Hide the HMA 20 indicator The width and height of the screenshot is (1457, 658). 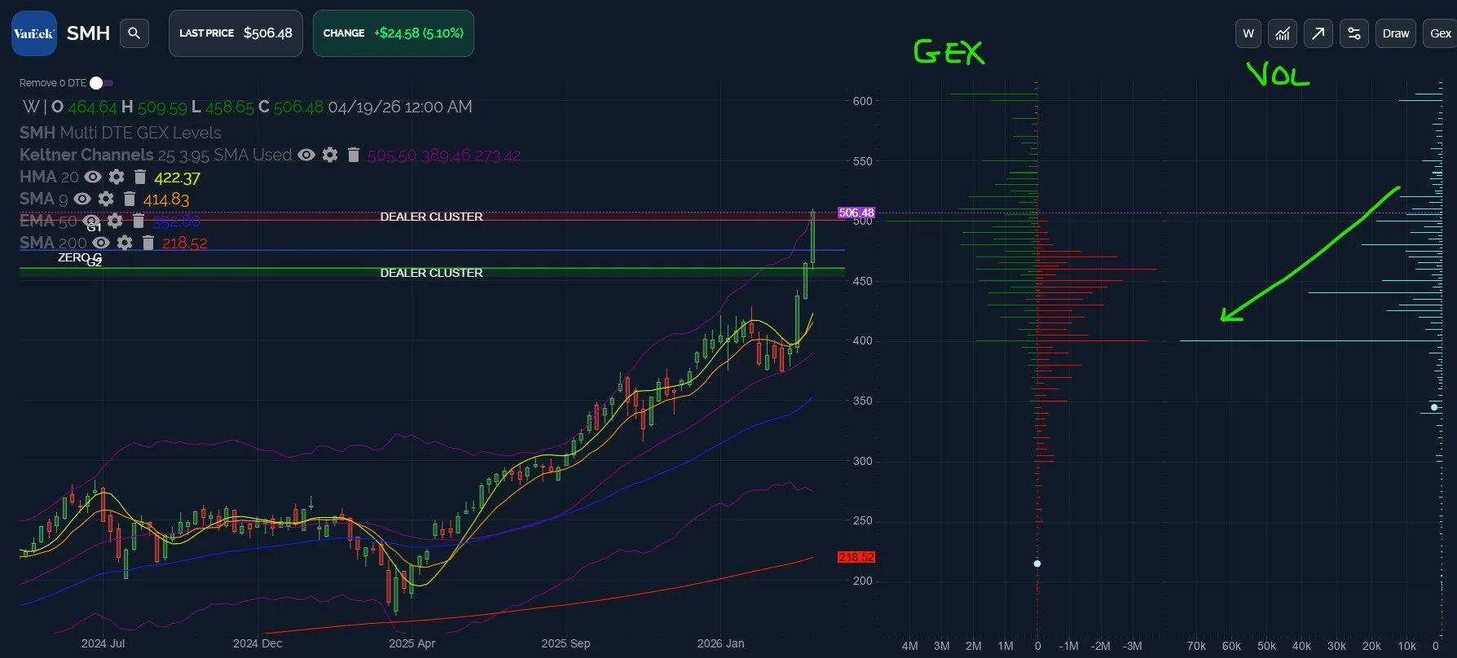click(93, 177)
